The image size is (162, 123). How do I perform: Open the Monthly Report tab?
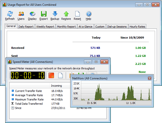pyautogui.click(x=66, y=27)
